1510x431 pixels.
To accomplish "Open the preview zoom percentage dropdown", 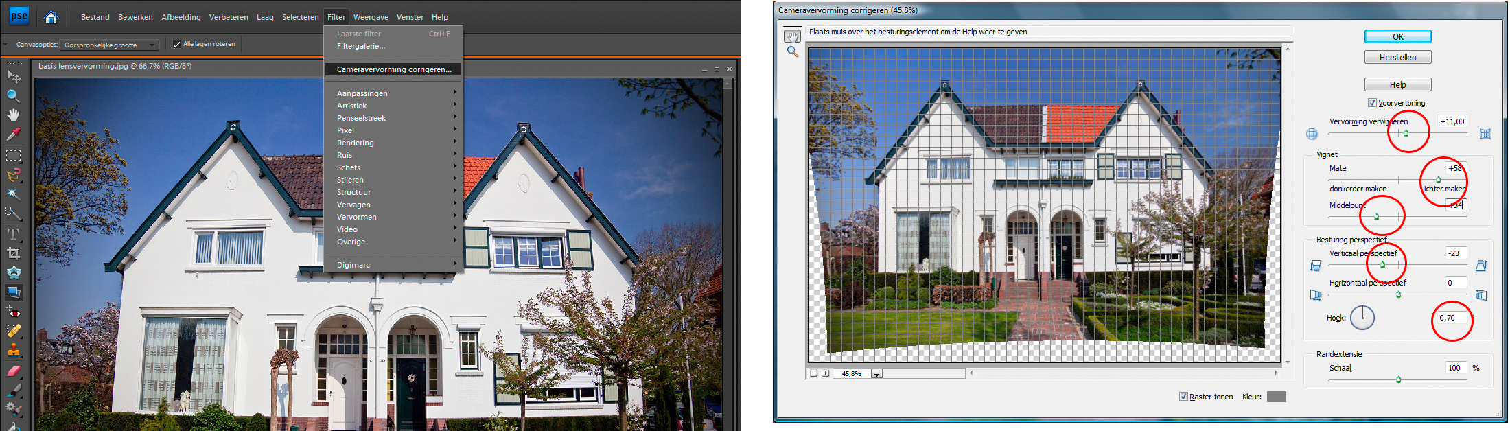I will tap(876, 374).
